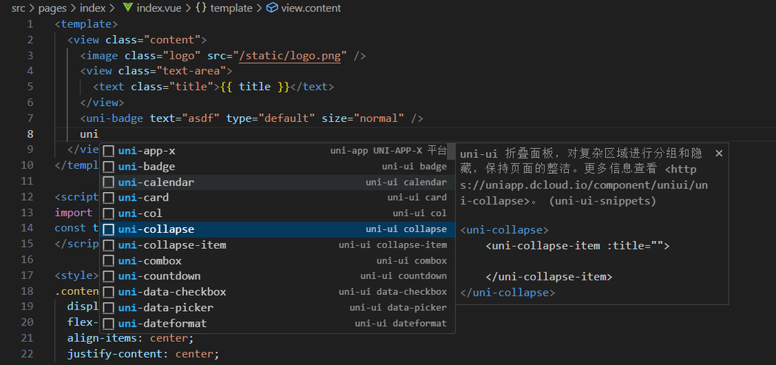The height and width of the screenshot is (365, 776).
Task: Expand the index.vue breadcrumb file list
Action: [x=157, y=8]
